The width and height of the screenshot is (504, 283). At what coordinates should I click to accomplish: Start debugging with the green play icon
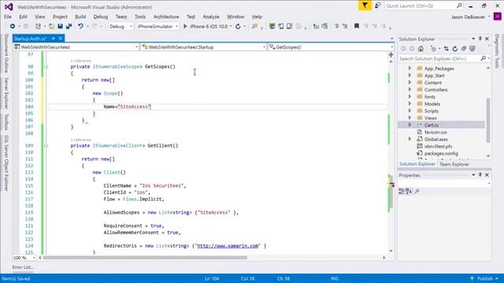pyautogui.click(x=185, y=26)
